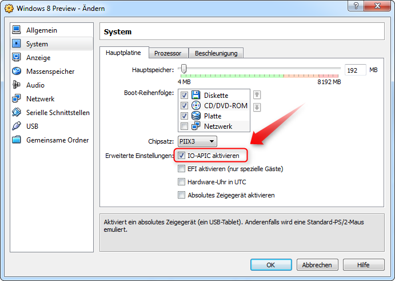
Task: Click the gear icon in title bar
Action: [9, 9]
